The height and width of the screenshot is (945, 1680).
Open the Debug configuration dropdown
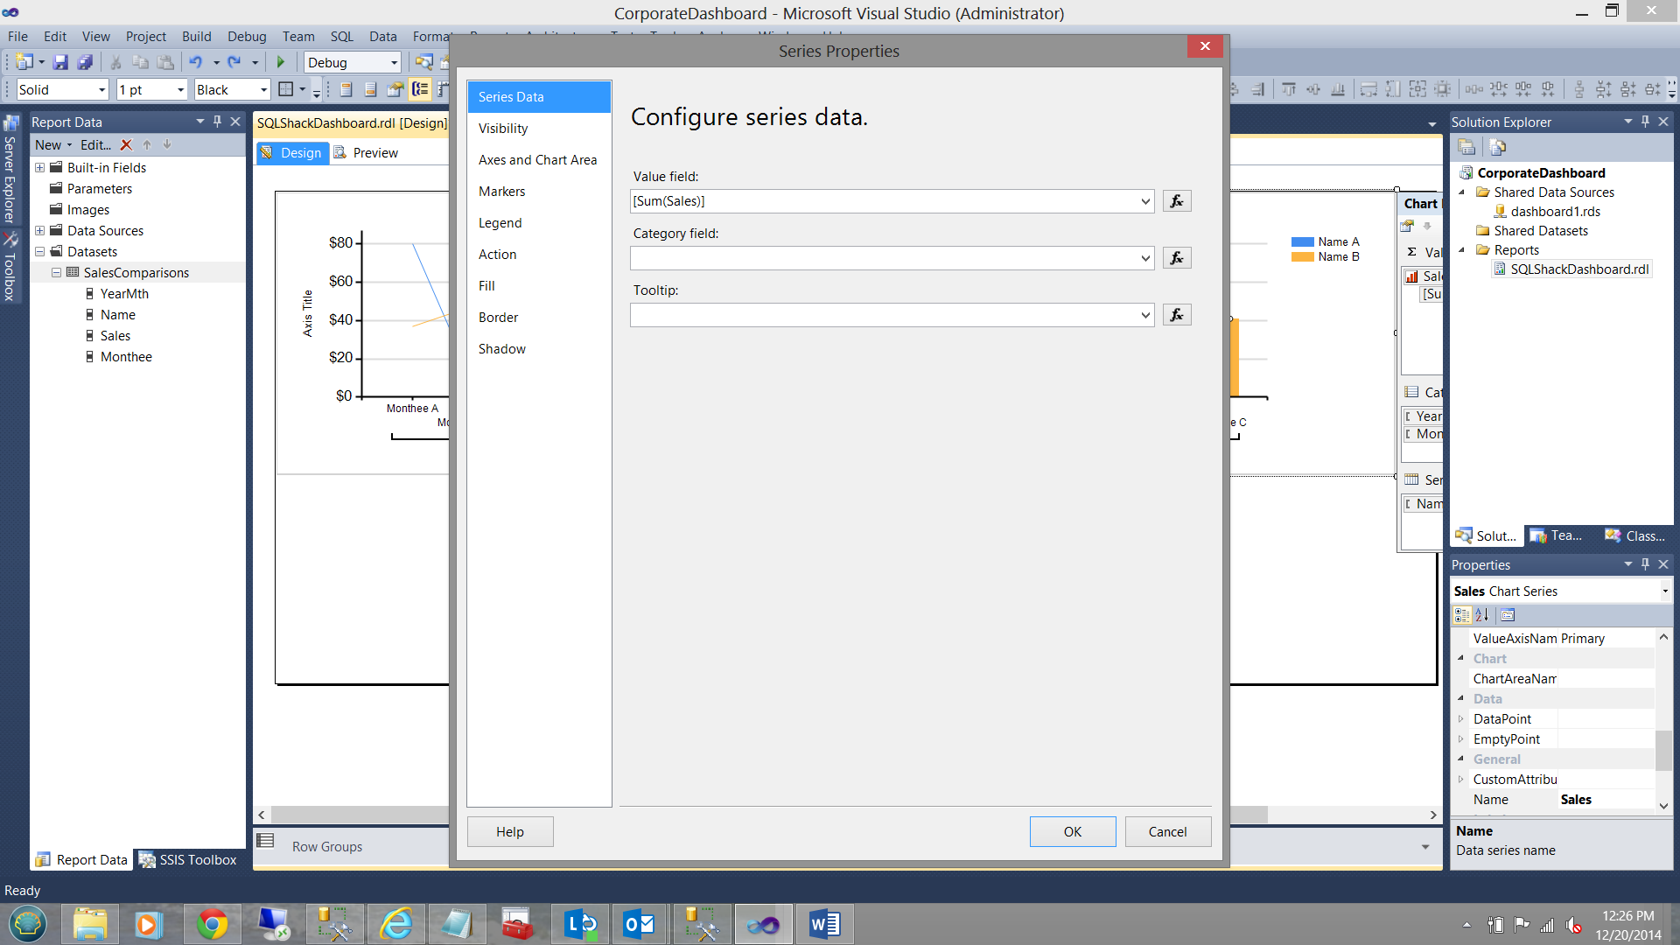pyautogui.click(x=394, y=62)
